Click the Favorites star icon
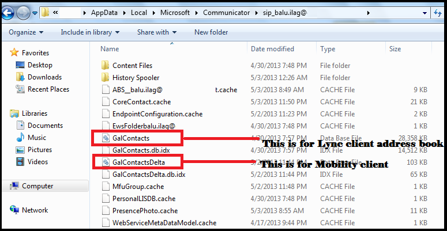The width and height of the screenshot is (447, 231). pyautogui.click(x=14, y=52)
